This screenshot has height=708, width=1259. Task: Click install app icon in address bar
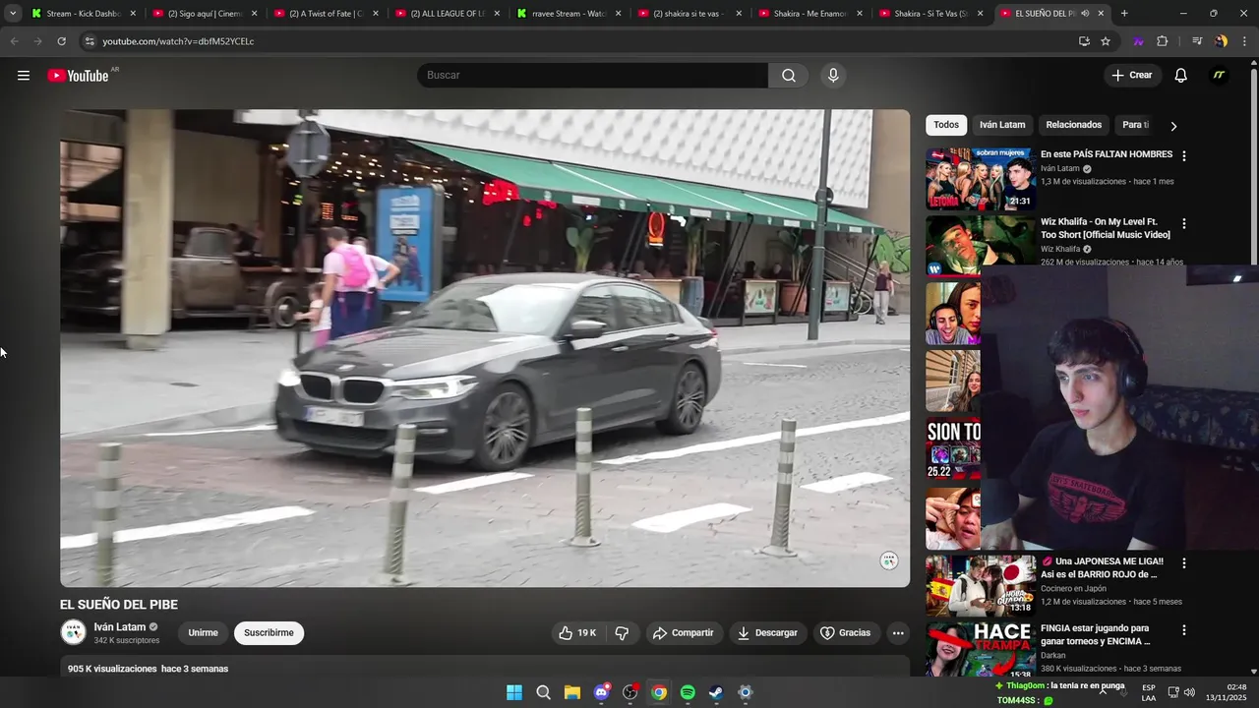tap(1084, 41)
